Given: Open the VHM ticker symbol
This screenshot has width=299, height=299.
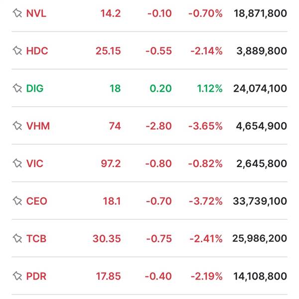Looking at the screenshot, I should point(38,126).
